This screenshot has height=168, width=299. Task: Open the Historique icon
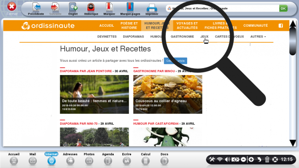pos(91,7)
